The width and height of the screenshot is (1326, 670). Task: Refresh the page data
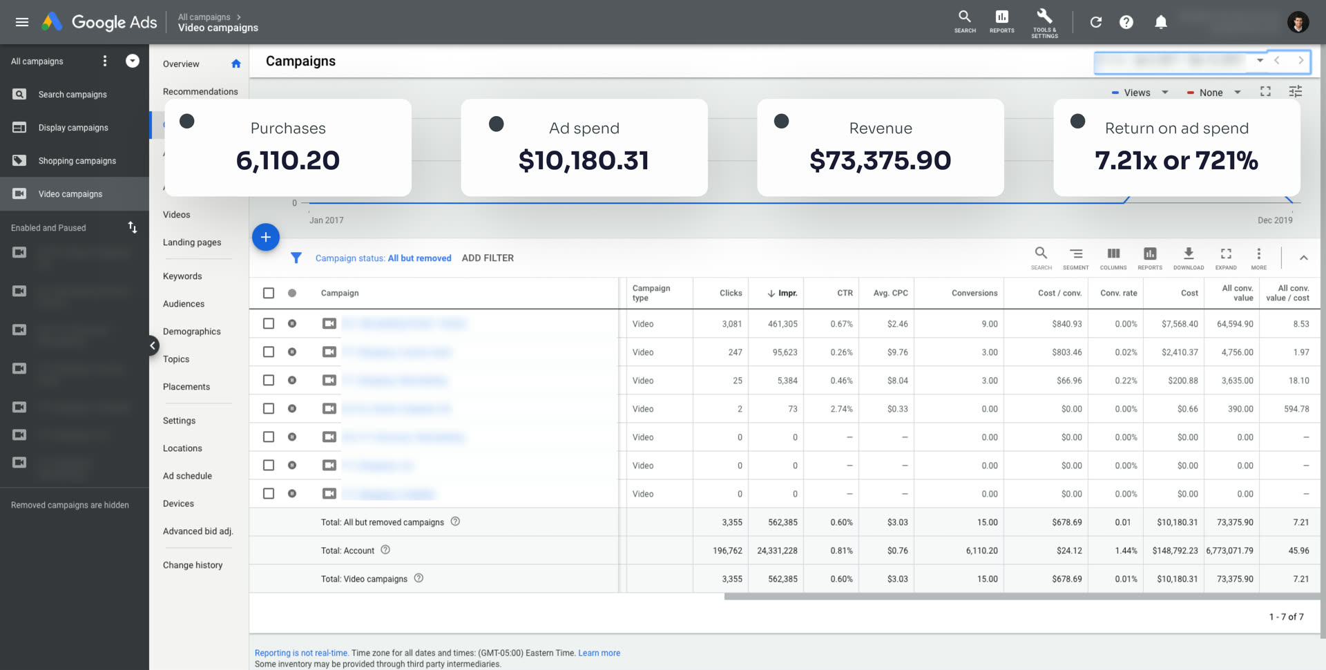point(1096,22)
